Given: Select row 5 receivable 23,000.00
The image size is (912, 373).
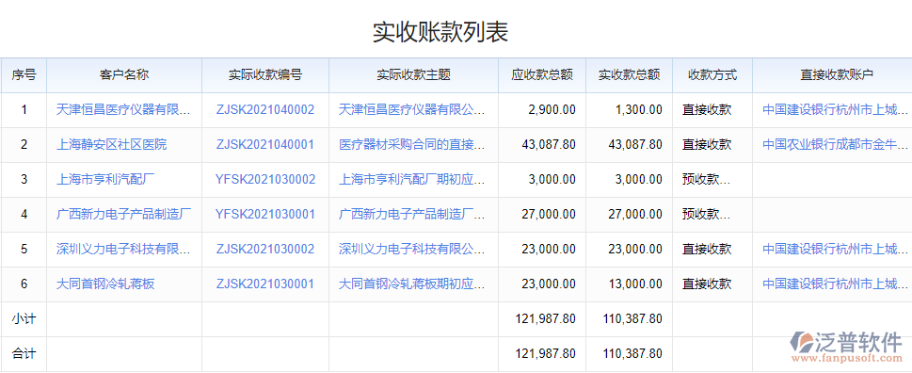Looking at the screenshot, I should 549,249.
